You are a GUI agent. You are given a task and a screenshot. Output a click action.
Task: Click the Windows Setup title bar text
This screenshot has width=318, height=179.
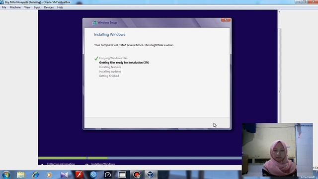click(x=107, y=22)
